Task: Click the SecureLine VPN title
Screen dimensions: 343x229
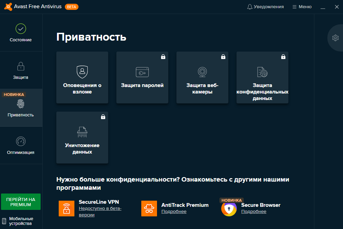Action: click(99, 202)
